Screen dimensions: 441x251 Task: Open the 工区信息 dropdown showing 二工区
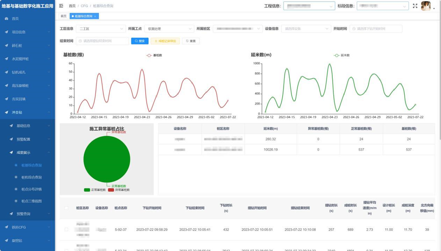tap(101, 29)
